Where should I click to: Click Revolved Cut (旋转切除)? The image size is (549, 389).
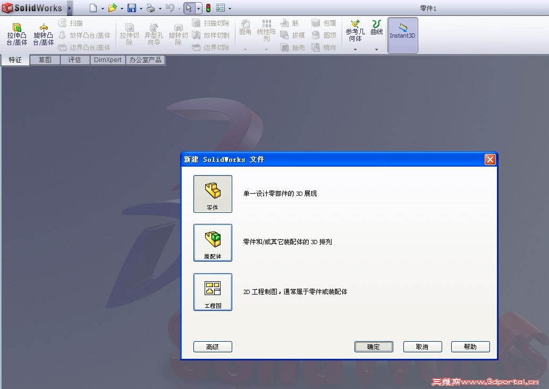pos(178,34)
